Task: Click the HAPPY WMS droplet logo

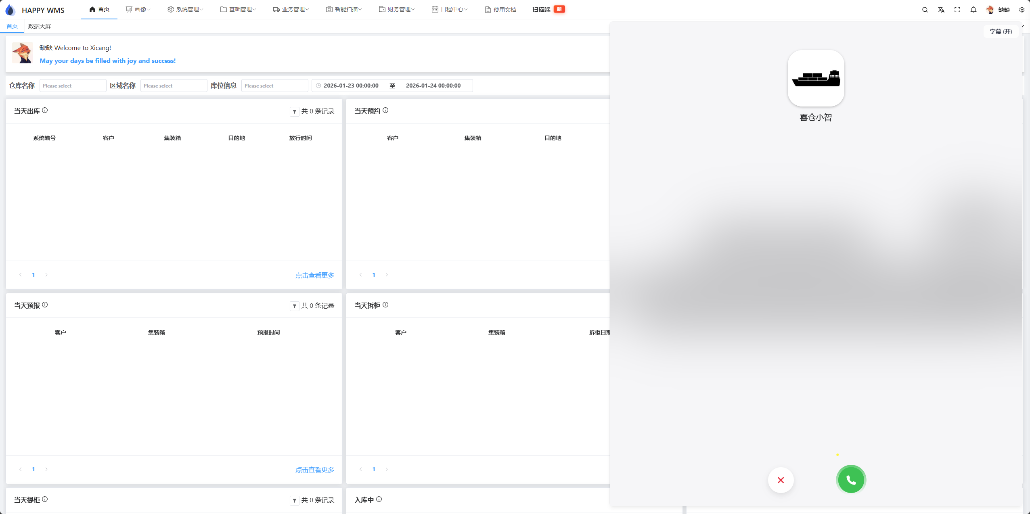Action: [10, 9]
